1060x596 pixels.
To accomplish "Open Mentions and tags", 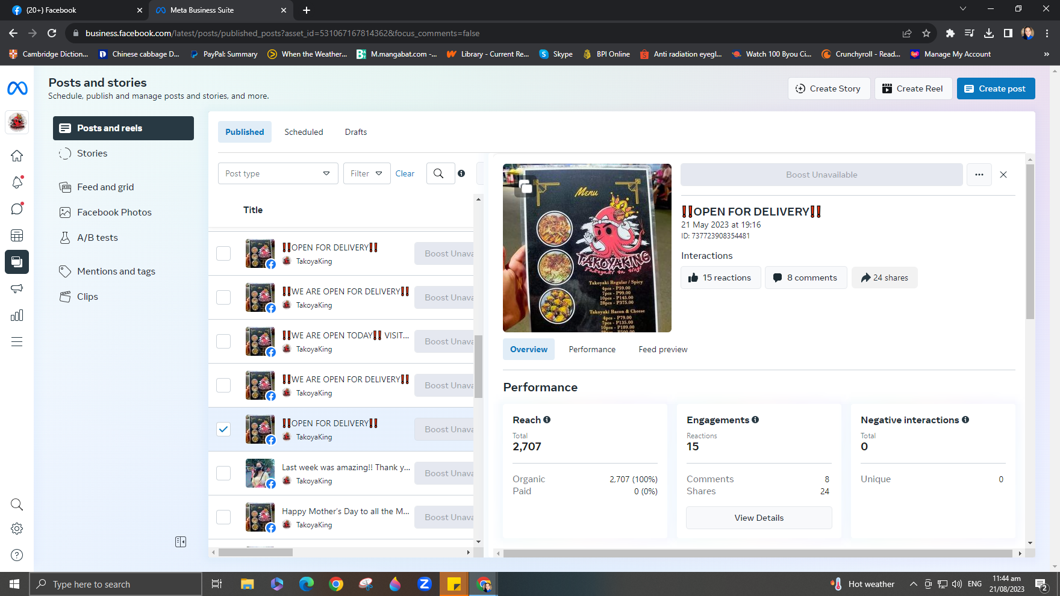I will [123, 272].
